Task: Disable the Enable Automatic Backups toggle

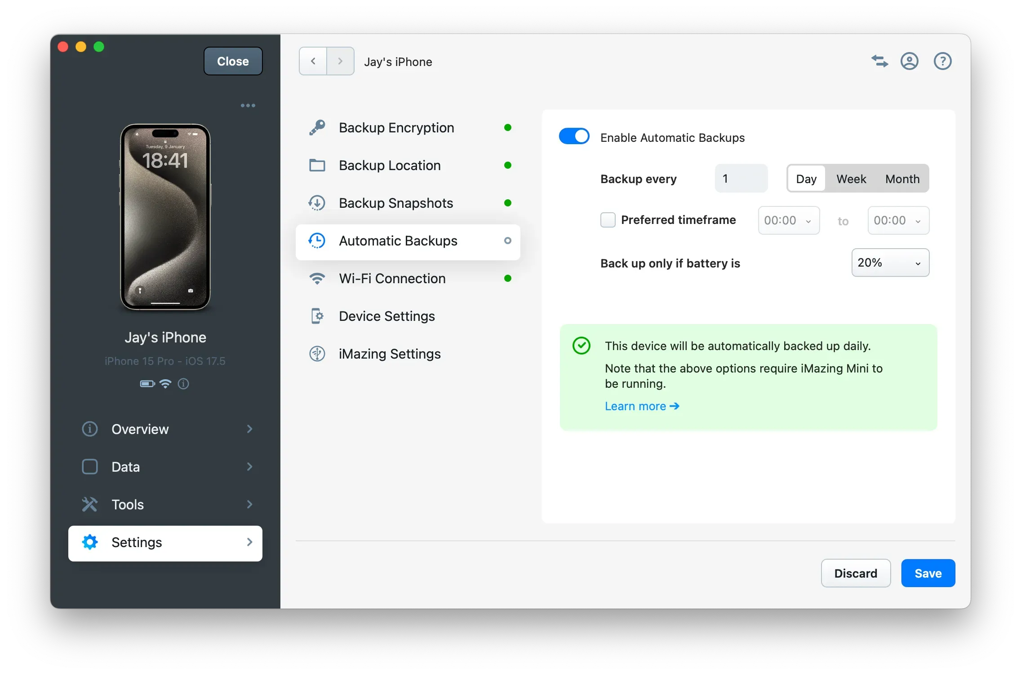Action: (x=573, y=136)
